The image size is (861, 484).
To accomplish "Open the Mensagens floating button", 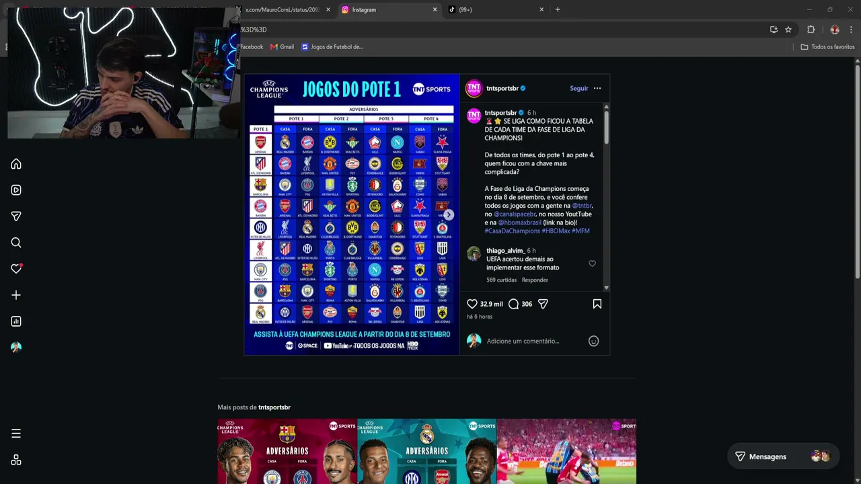I will (x=784, y=456).
